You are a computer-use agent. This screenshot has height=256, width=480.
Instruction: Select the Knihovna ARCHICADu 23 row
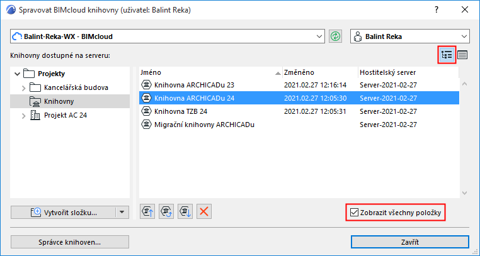point(299,85)
